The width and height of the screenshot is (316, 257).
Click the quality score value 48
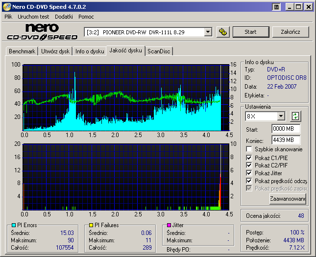coord(301,216)
